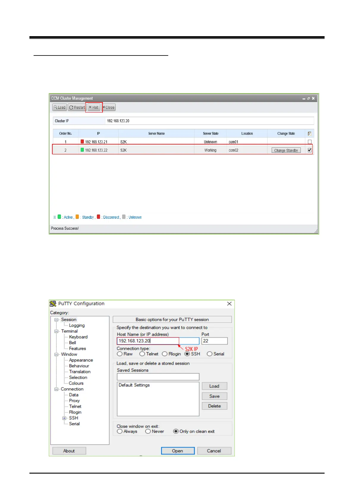Screen dimensions: 354x500
Task: Close the CCM Cluster Management window via X
Action: (313, 98)
